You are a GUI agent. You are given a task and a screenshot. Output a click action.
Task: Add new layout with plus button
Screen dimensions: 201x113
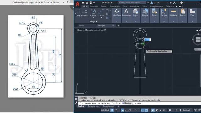[118, 106]
